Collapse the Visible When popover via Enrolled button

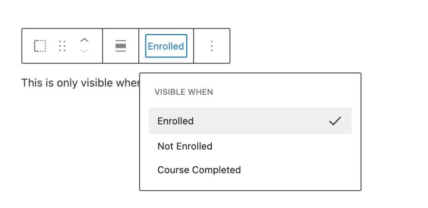[166, 46]
